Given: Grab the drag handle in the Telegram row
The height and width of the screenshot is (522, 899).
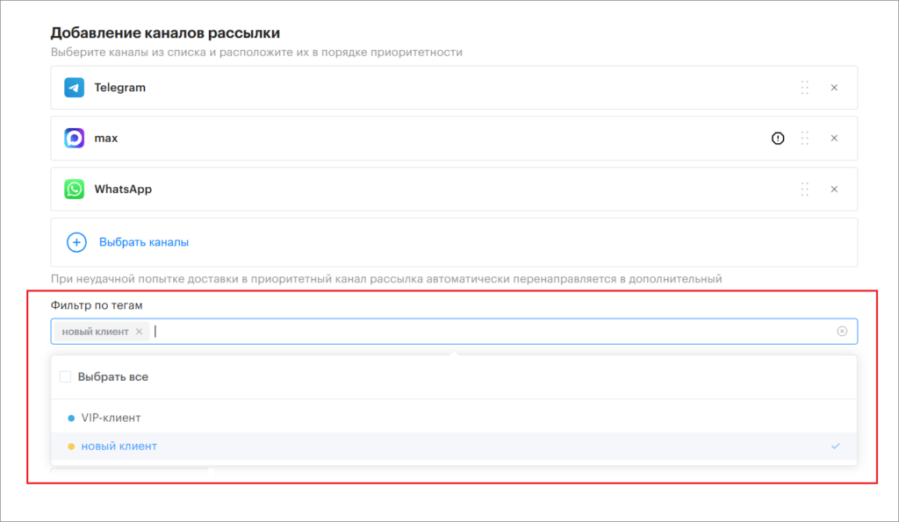Looking at the screenshot, I should point(805,88).
